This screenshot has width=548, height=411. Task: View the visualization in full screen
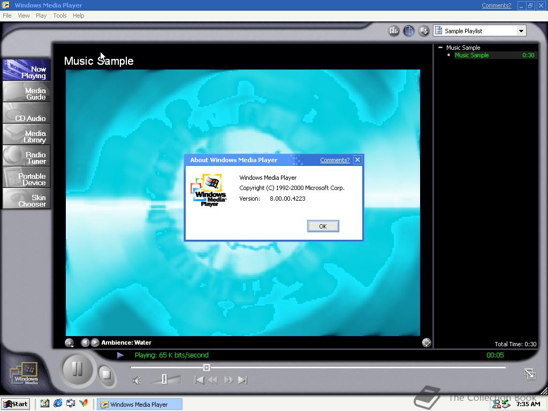point(426,342)
